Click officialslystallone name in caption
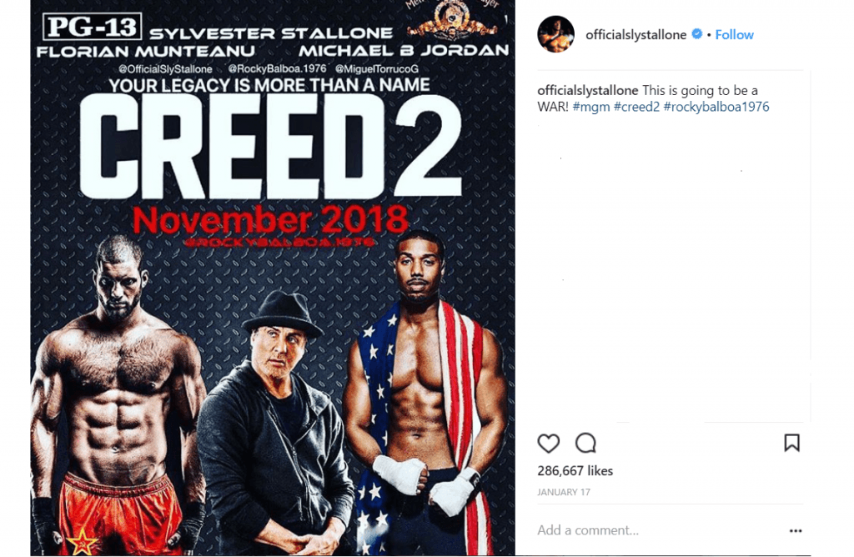The height and width of the screenshot is (557, 854). pyautogui.click(x=588, y=90)
